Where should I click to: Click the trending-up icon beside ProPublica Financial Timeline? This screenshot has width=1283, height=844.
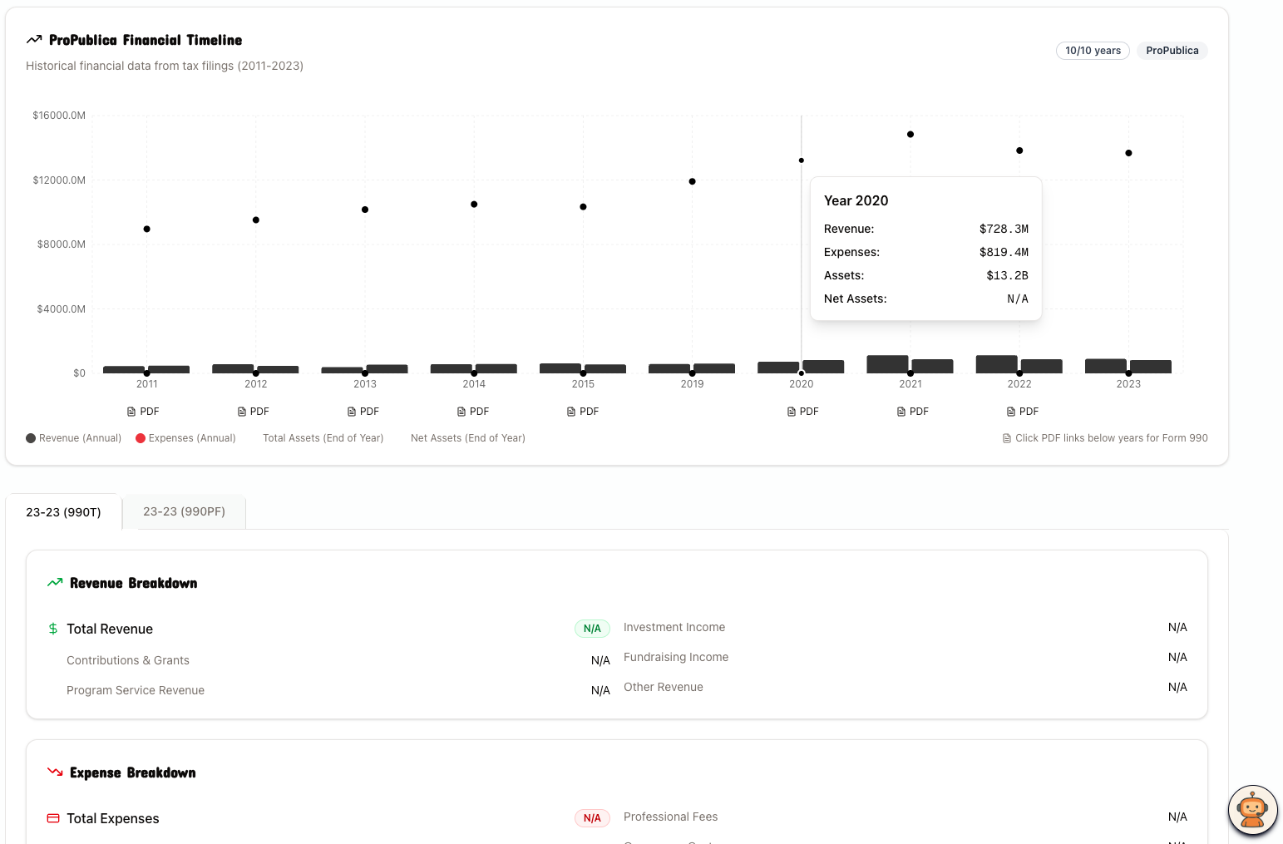click(x=34, y=40)
